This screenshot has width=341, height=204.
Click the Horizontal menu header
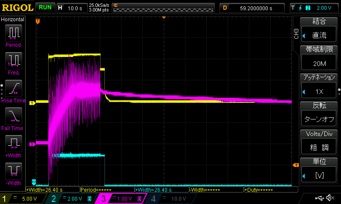click(x=13, y=20)
